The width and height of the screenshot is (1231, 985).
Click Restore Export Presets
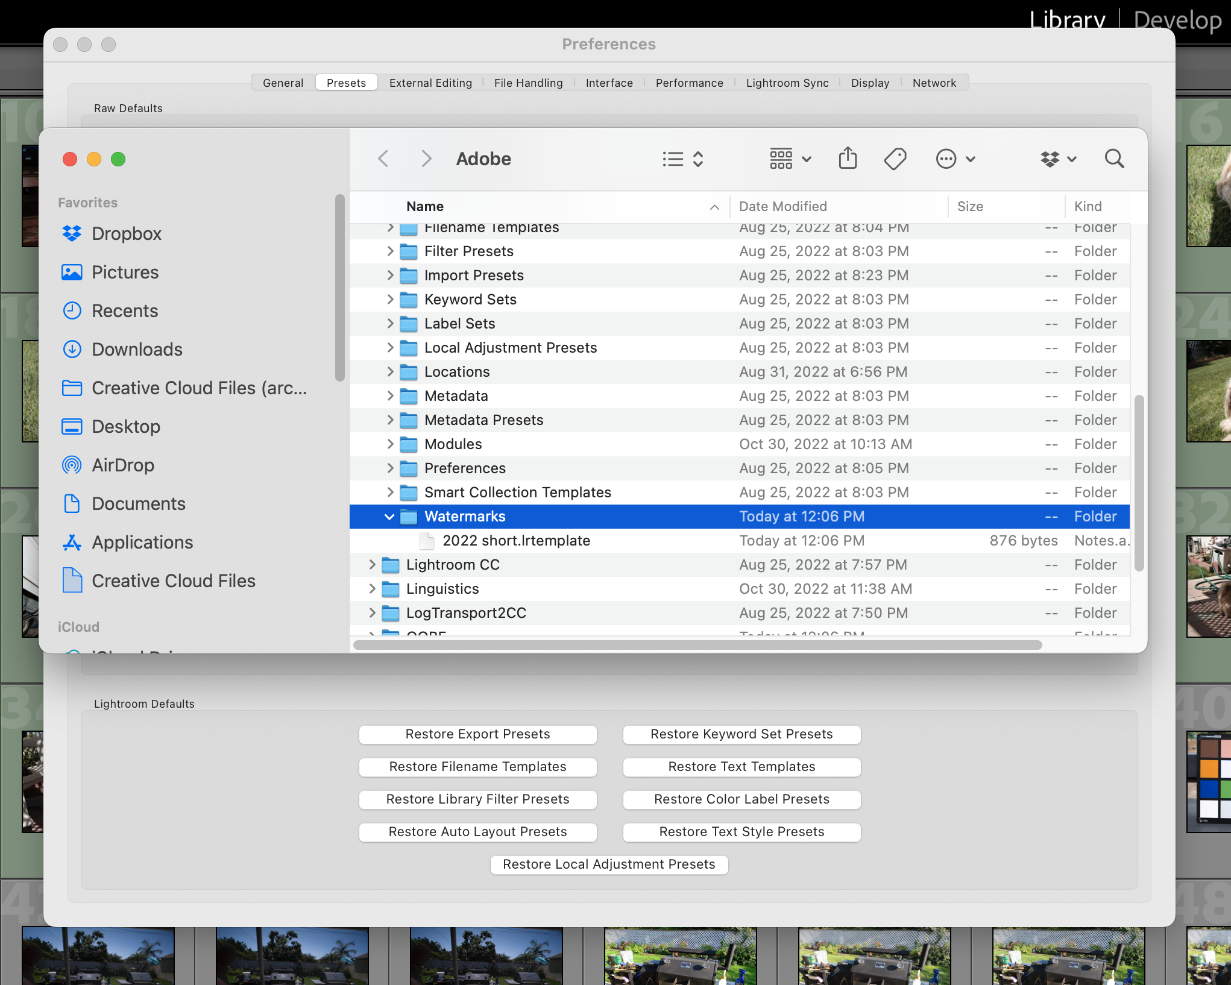(x=477, y=734)
